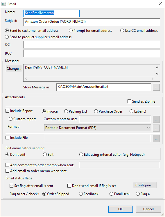165x217 pixels.
Task: Click the message box scroll down arrow
Action: click(x=157, y=74)
